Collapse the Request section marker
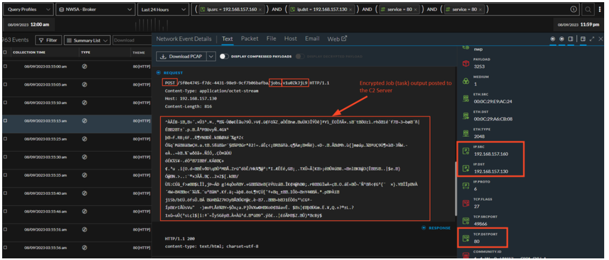The height and width of the screenshot is (260, 609). (159, 73)
